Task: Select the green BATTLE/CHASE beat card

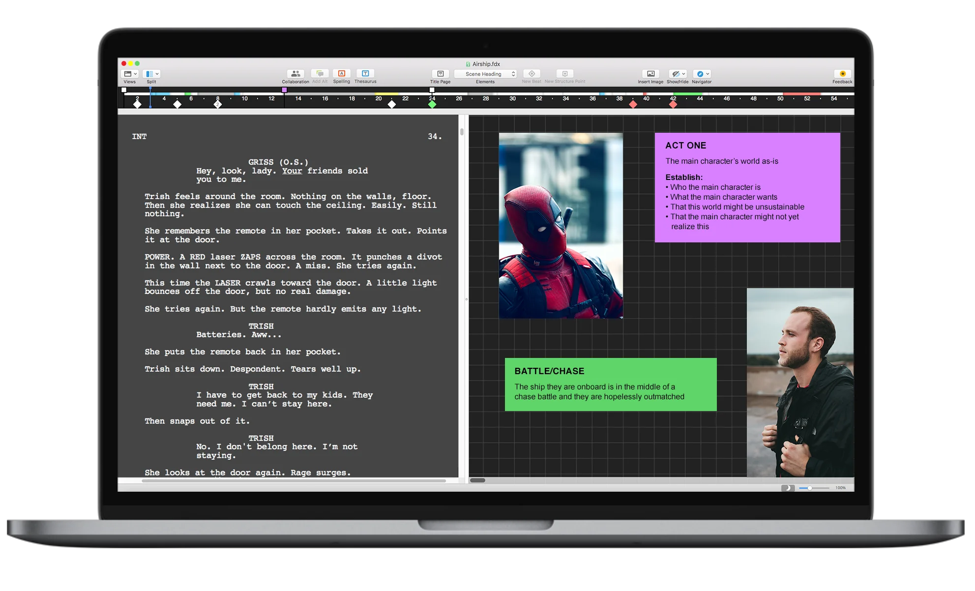Action: pos(610,384)
